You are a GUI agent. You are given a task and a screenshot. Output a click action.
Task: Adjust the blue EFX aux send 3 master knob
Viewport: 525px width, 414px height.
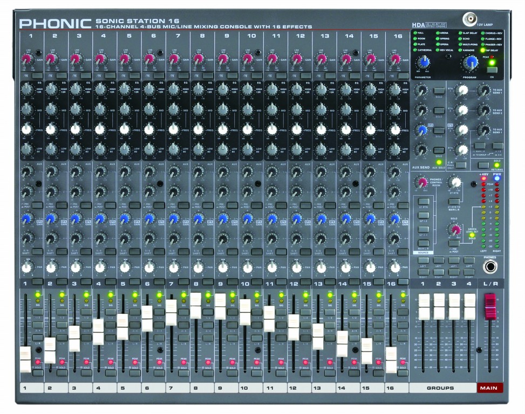(x=421, y=130)
